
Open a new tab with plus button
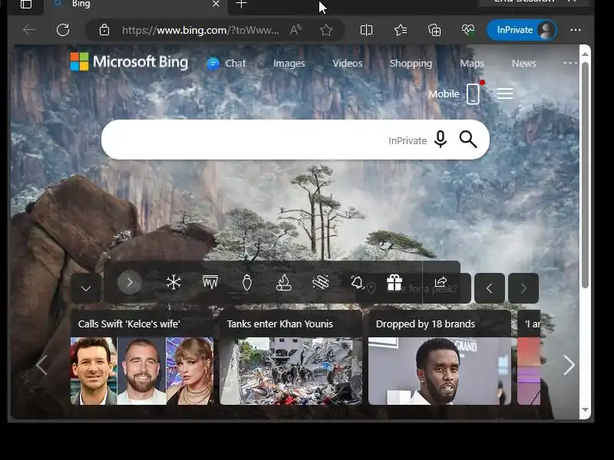pyautogui.click(x=242, y=4)
